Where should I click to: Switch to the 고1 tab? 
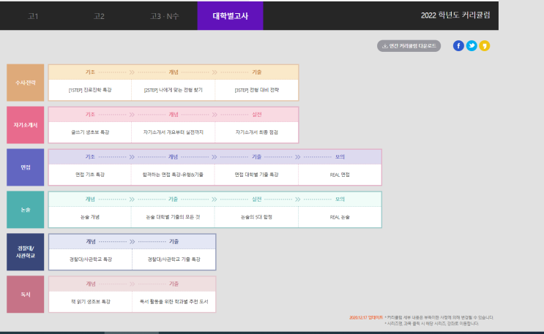click(x=33, y=16)
